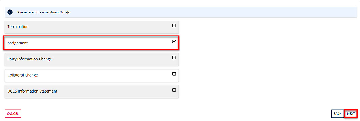Cancel the amendment with the CANCEL button

coord(13,114)
